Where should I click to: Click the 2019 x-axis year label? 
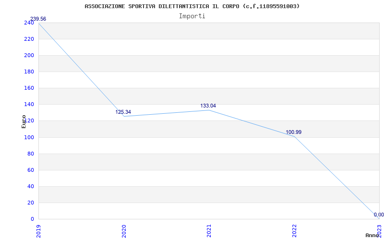[x=38, y=231]
